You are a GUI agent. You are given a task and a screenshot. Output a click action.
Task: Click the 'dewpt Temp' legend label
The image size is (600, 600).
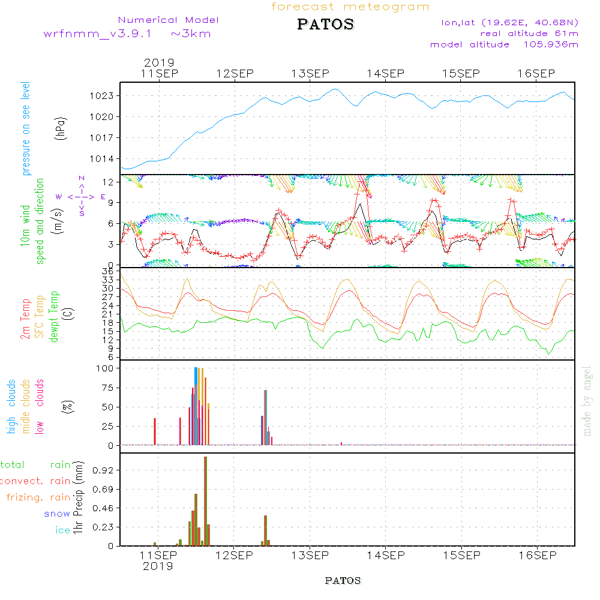(54, 316)
